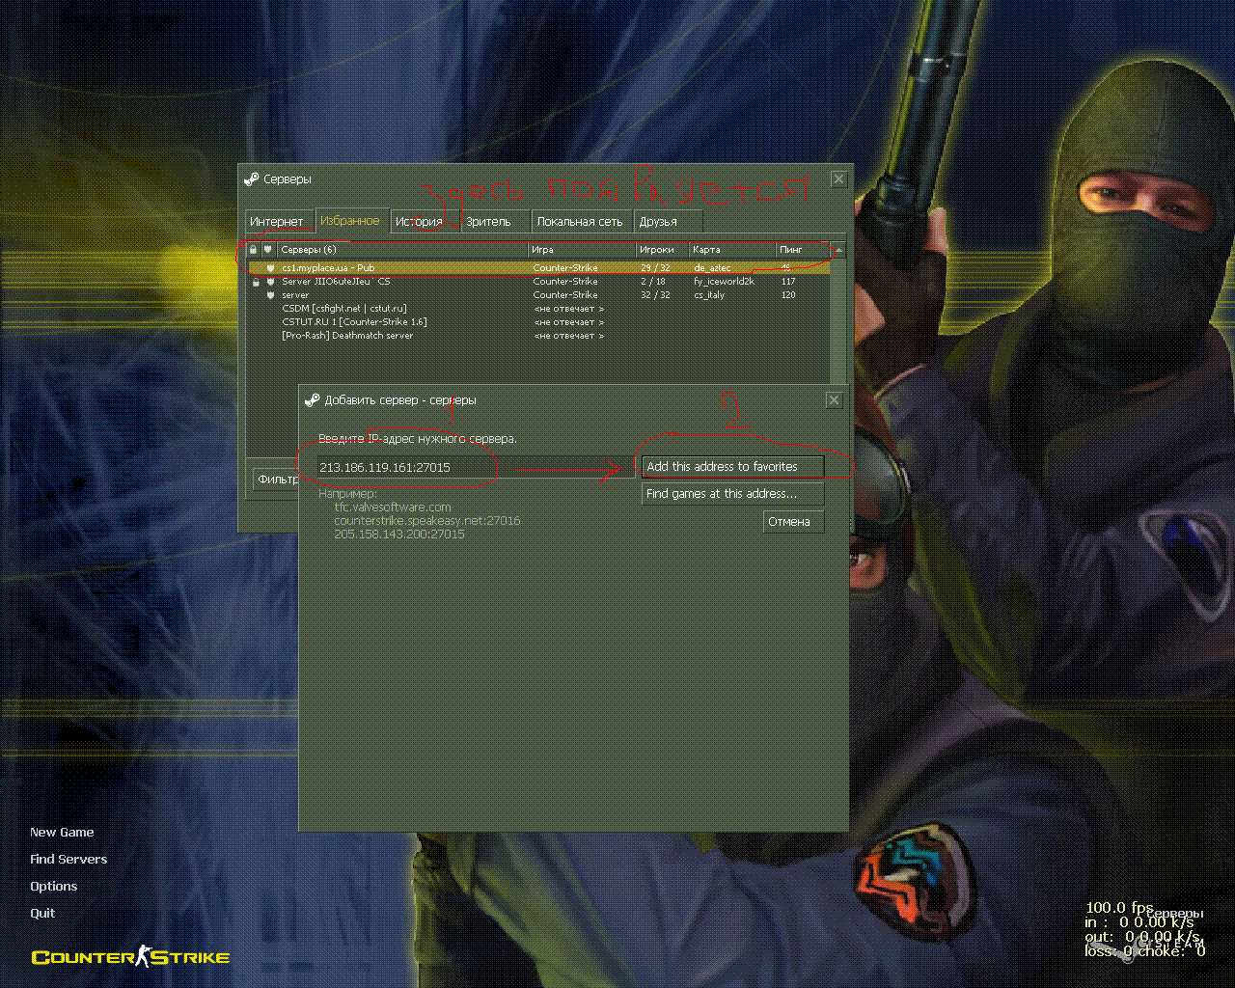Start a New Game from main menu
The image size is (1235, 988).
tap(62, 833)
